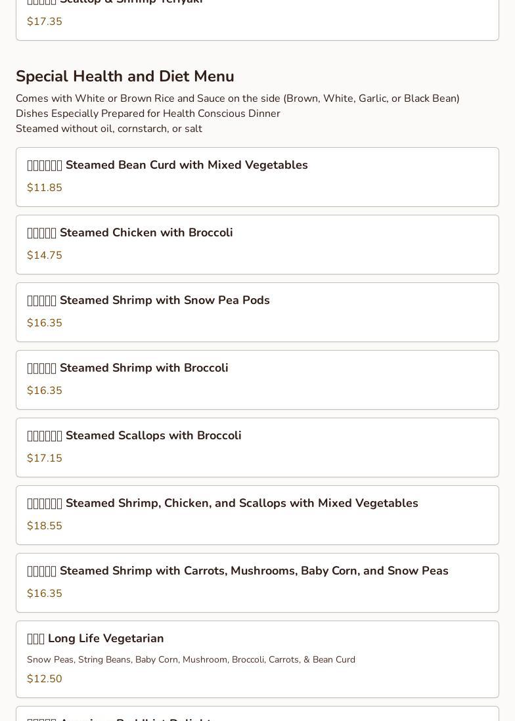The width and height of the screenshot is (515, 721).
Task: Click the $17.15 scallops price
Action: pos(45,458)
